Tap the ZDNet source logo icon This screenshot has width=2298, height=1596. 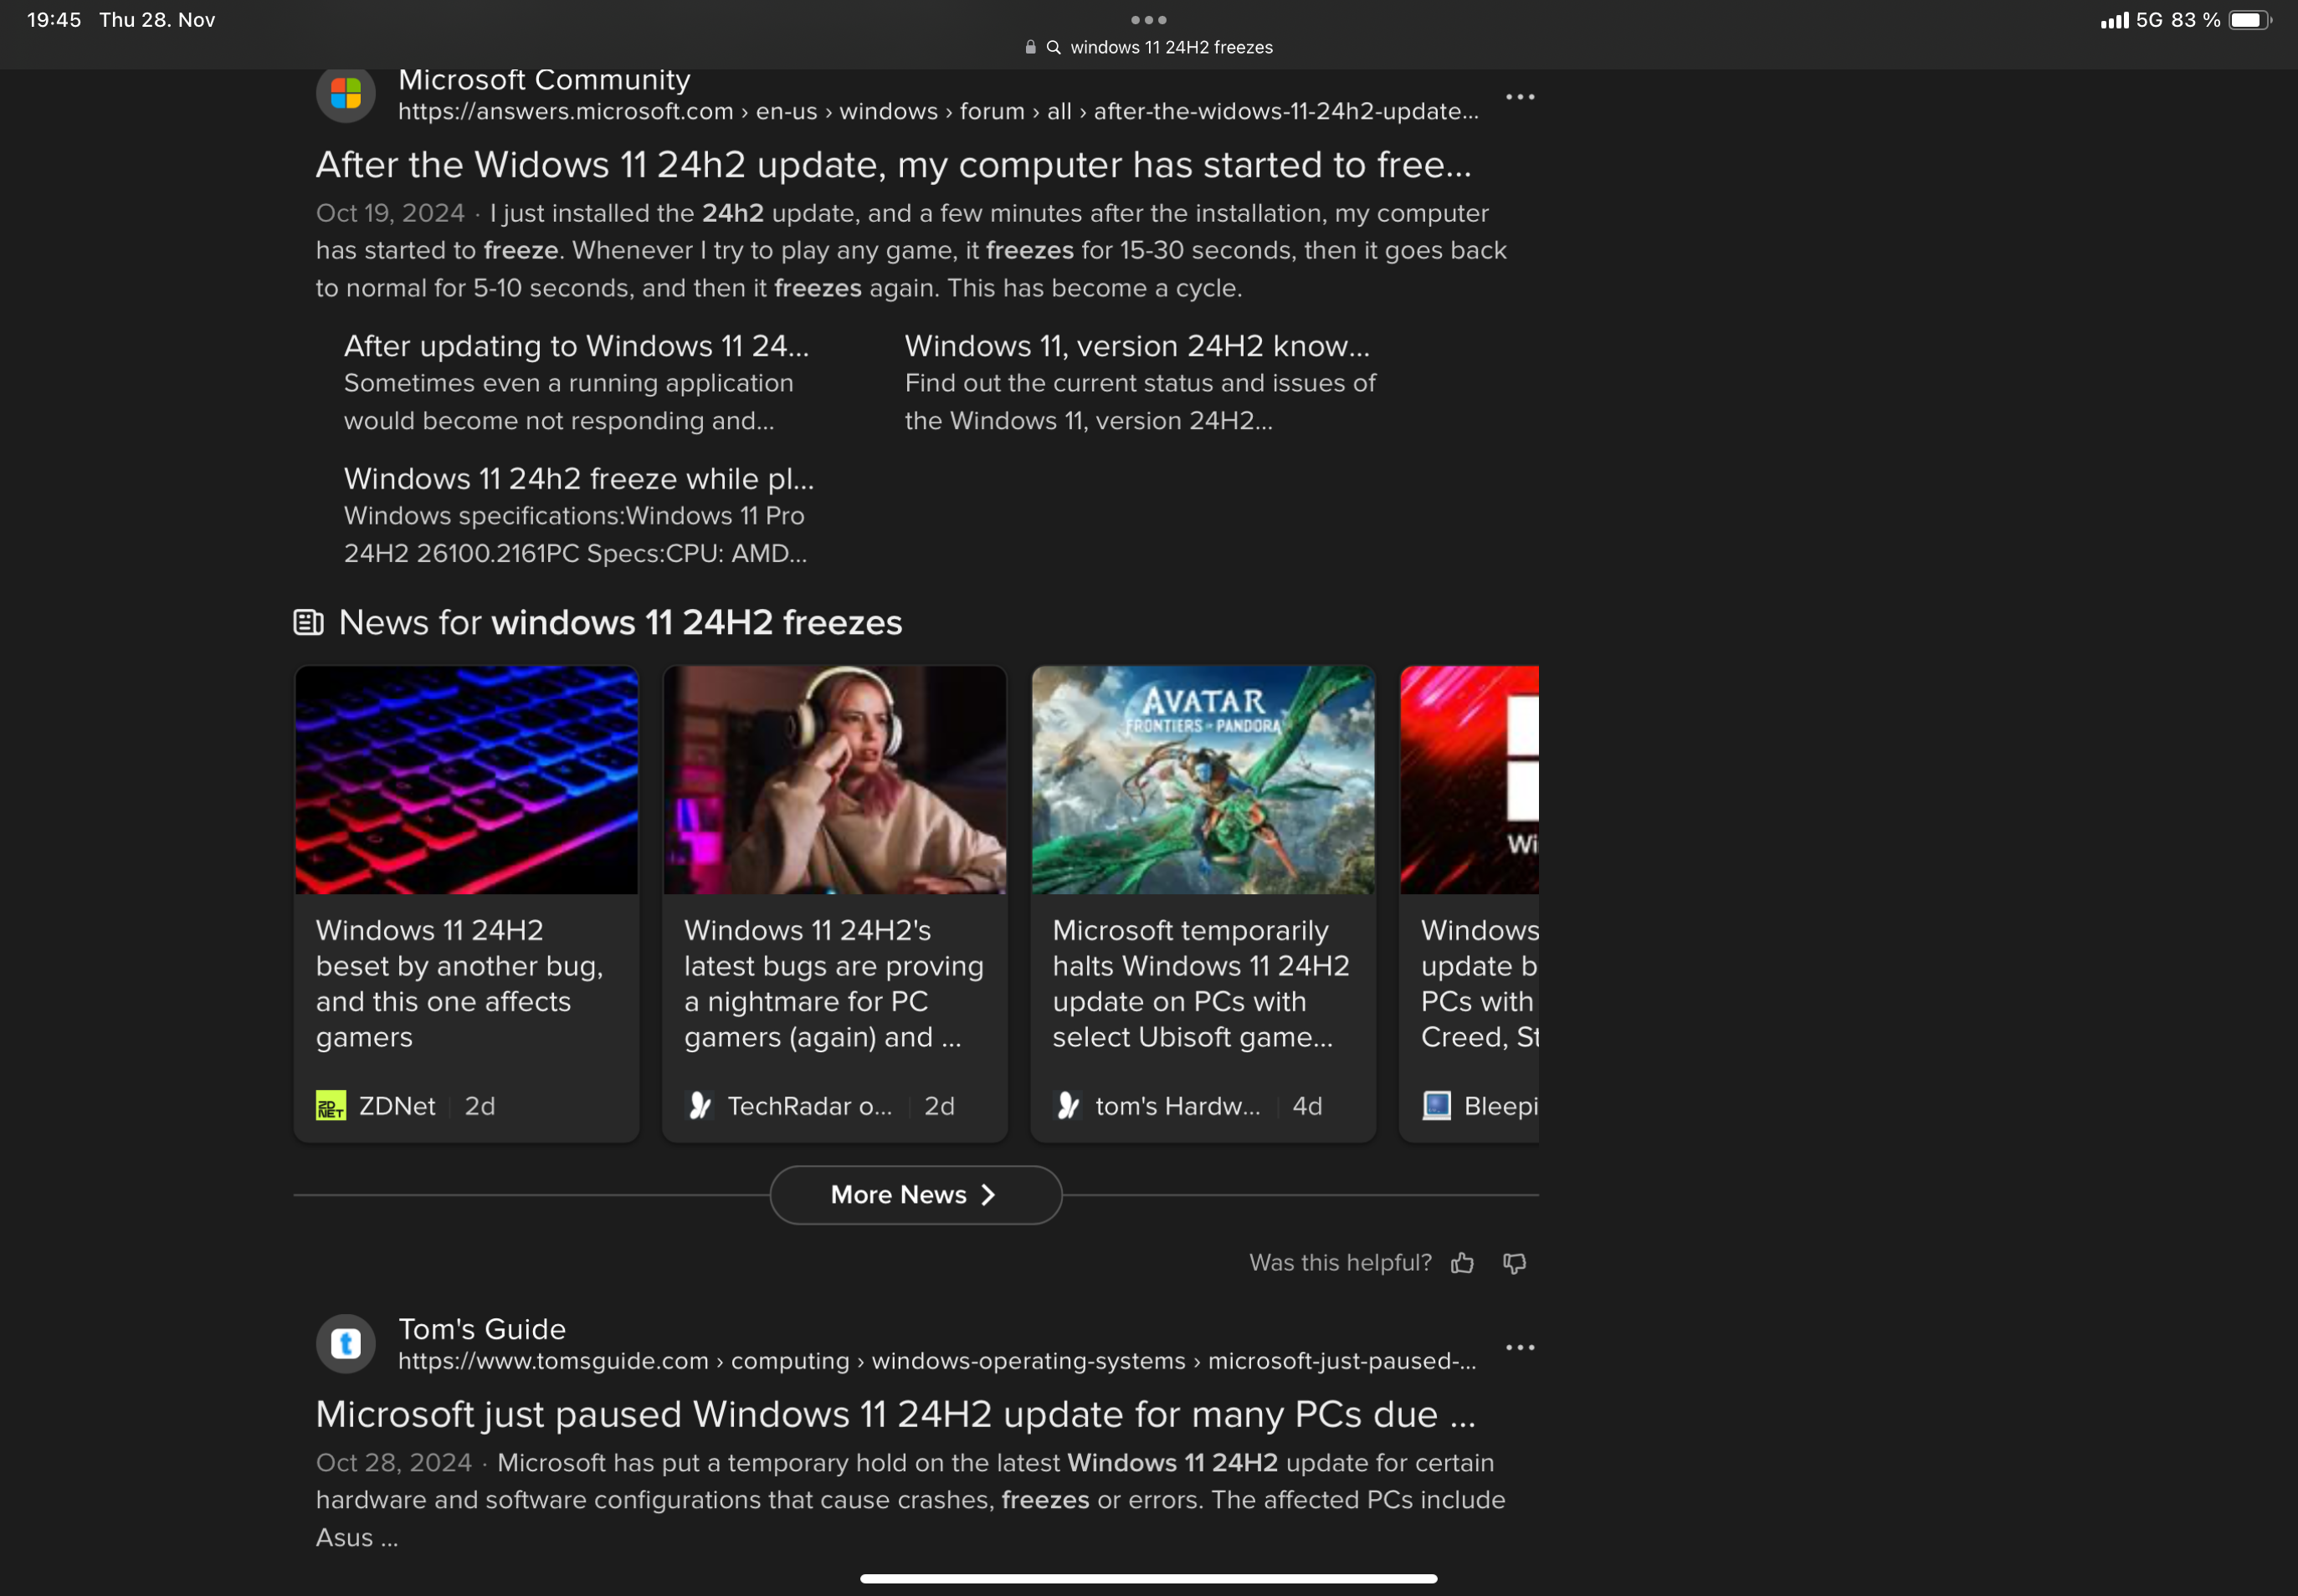click(331, 1105)
